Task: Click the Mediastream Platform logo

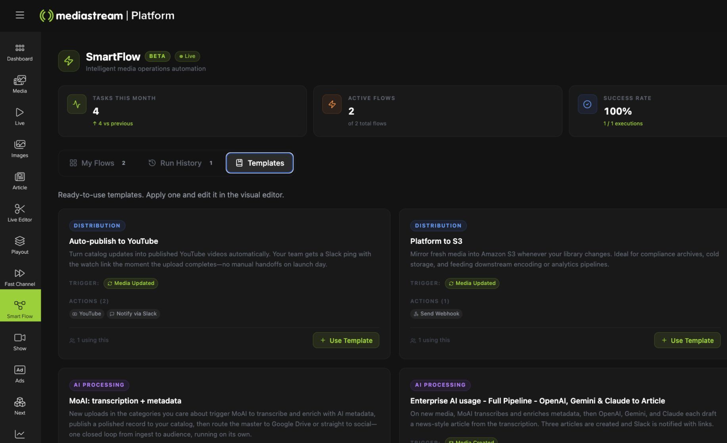Action: click(x=107, y=15)
